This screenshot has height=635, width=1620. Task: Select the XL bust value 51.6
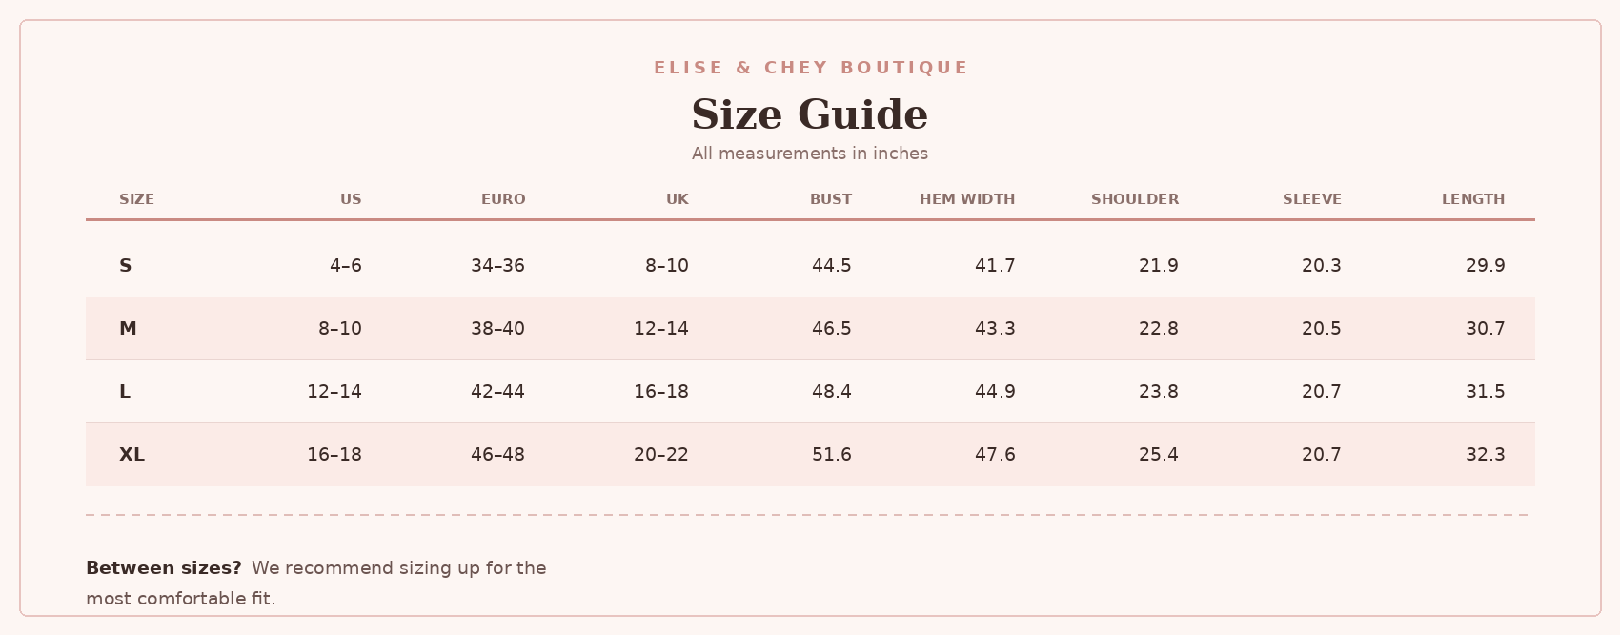[x=832, y=455]
